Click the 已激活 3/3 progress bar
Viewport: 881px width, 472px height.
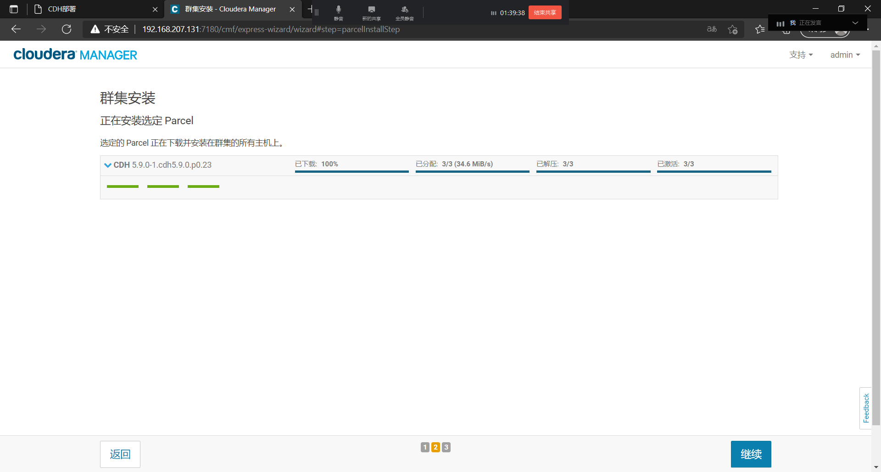coord(714,171)
